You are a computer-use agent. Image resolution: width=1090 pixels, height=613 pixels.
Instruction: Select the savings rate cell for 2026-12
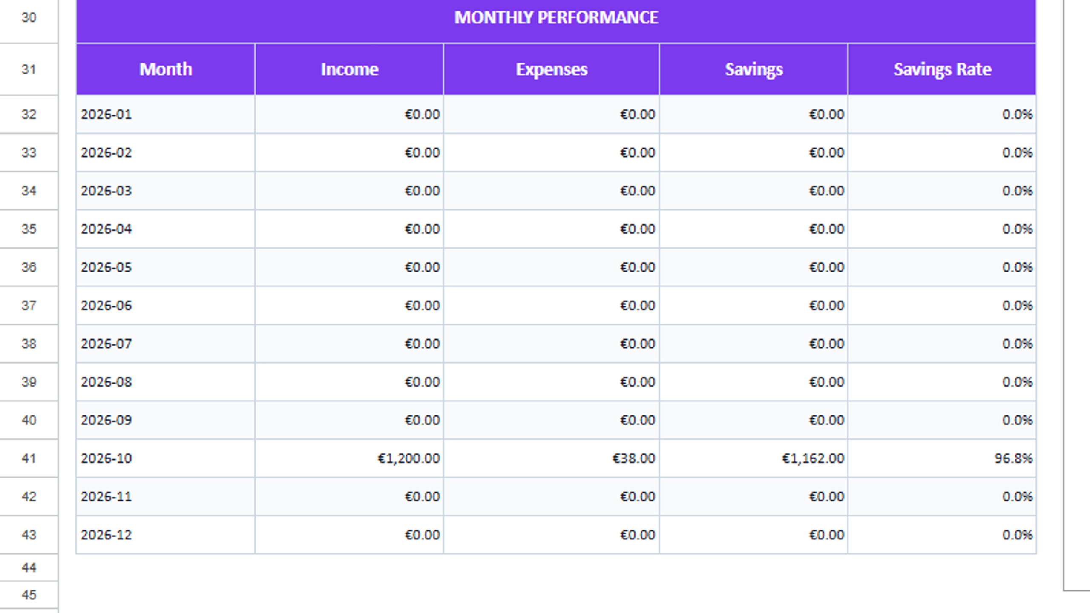(x=942, y=535)
